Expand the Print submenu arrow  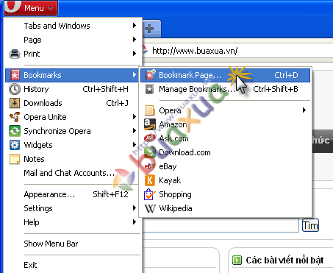134,54
